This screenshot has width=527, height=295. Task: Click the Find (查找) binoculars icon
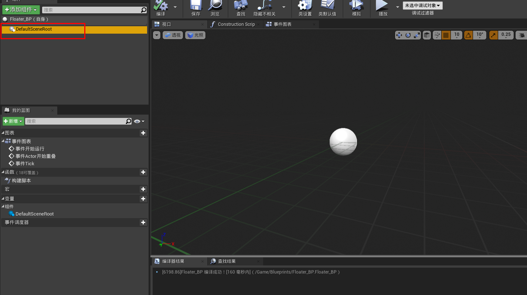point(241,6)
